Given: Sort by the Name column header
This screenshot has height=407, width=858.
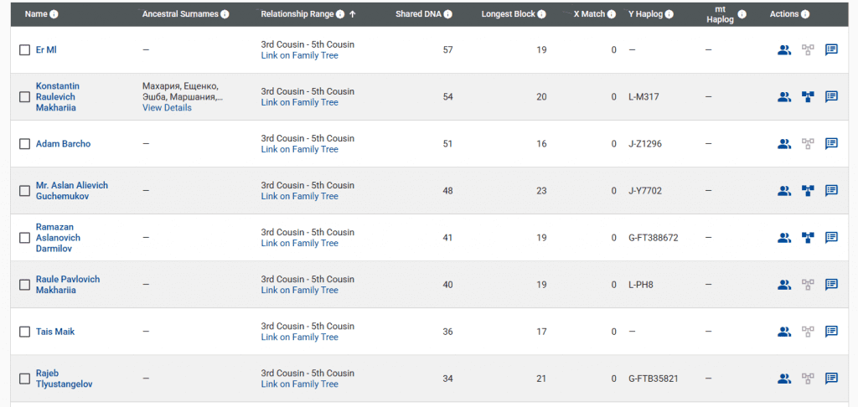Looking at the screenshot, I should pyautogui.click(x=36, y=14).
